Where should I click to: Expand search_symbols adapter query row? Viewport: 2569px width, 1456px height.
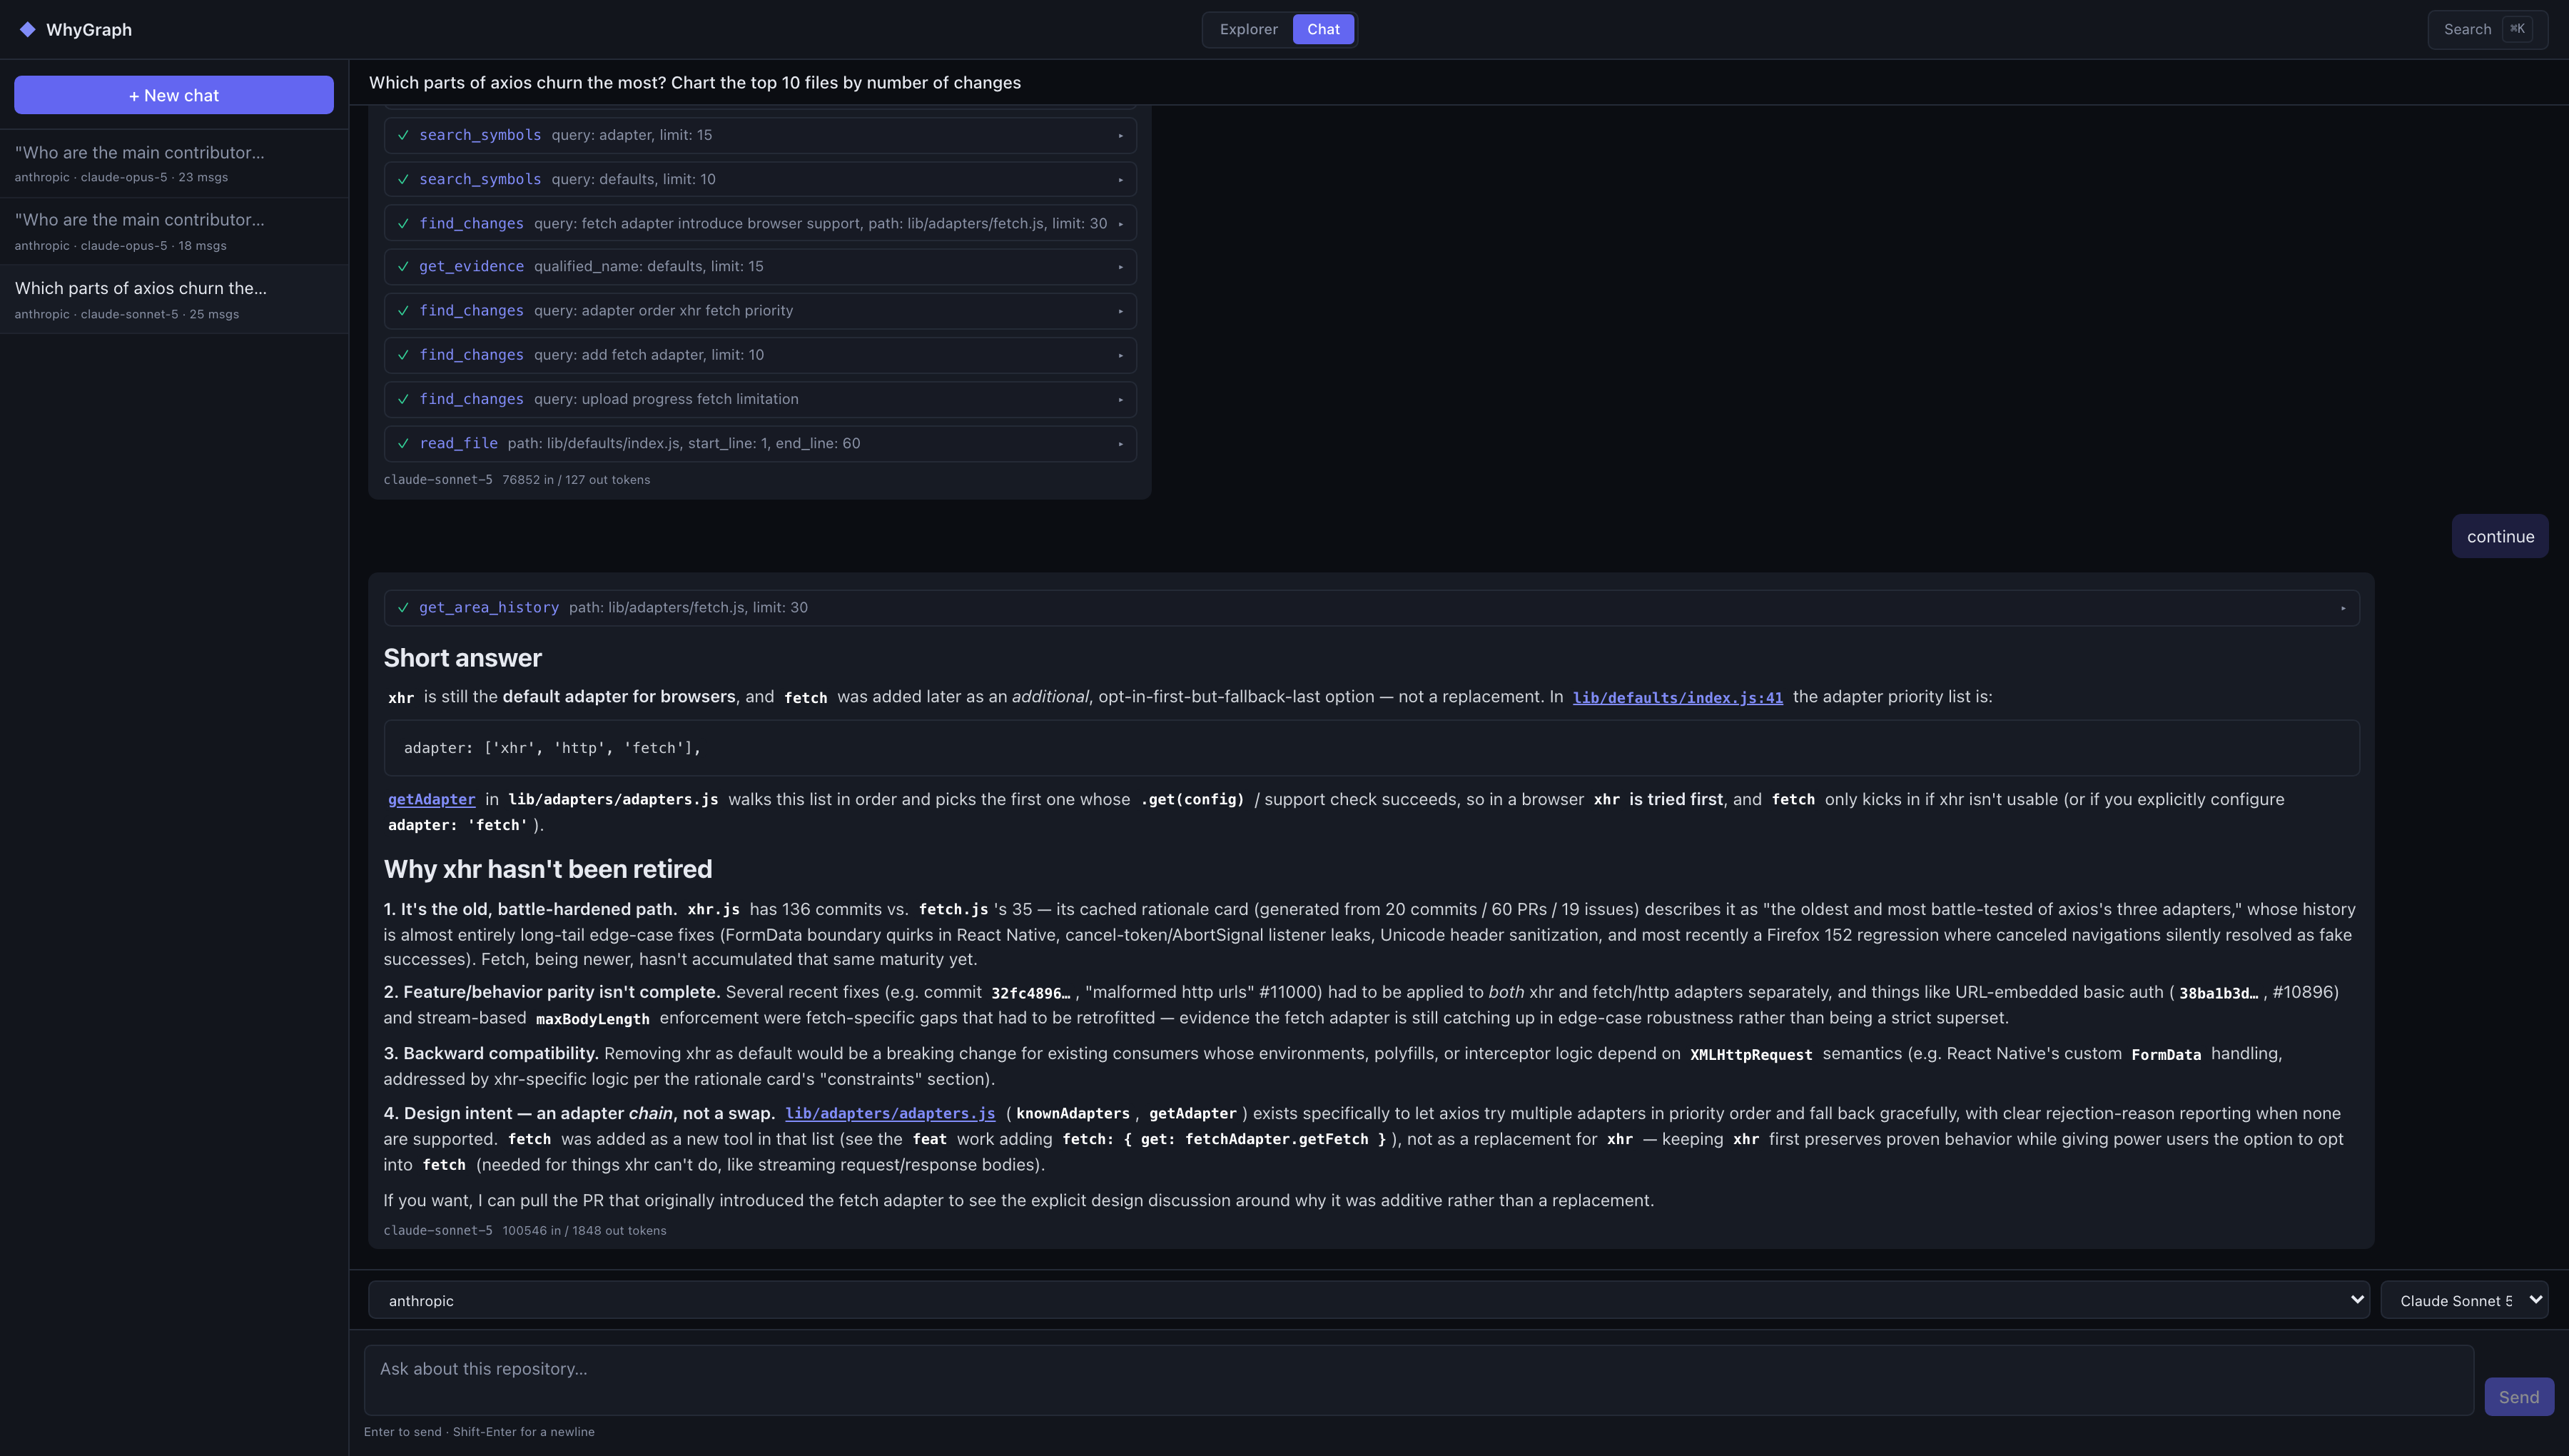760,135
